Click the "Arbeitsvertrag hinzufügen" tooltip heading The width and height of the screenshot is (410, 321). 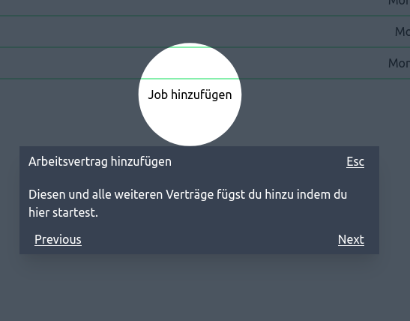click(x=100, y=161)
